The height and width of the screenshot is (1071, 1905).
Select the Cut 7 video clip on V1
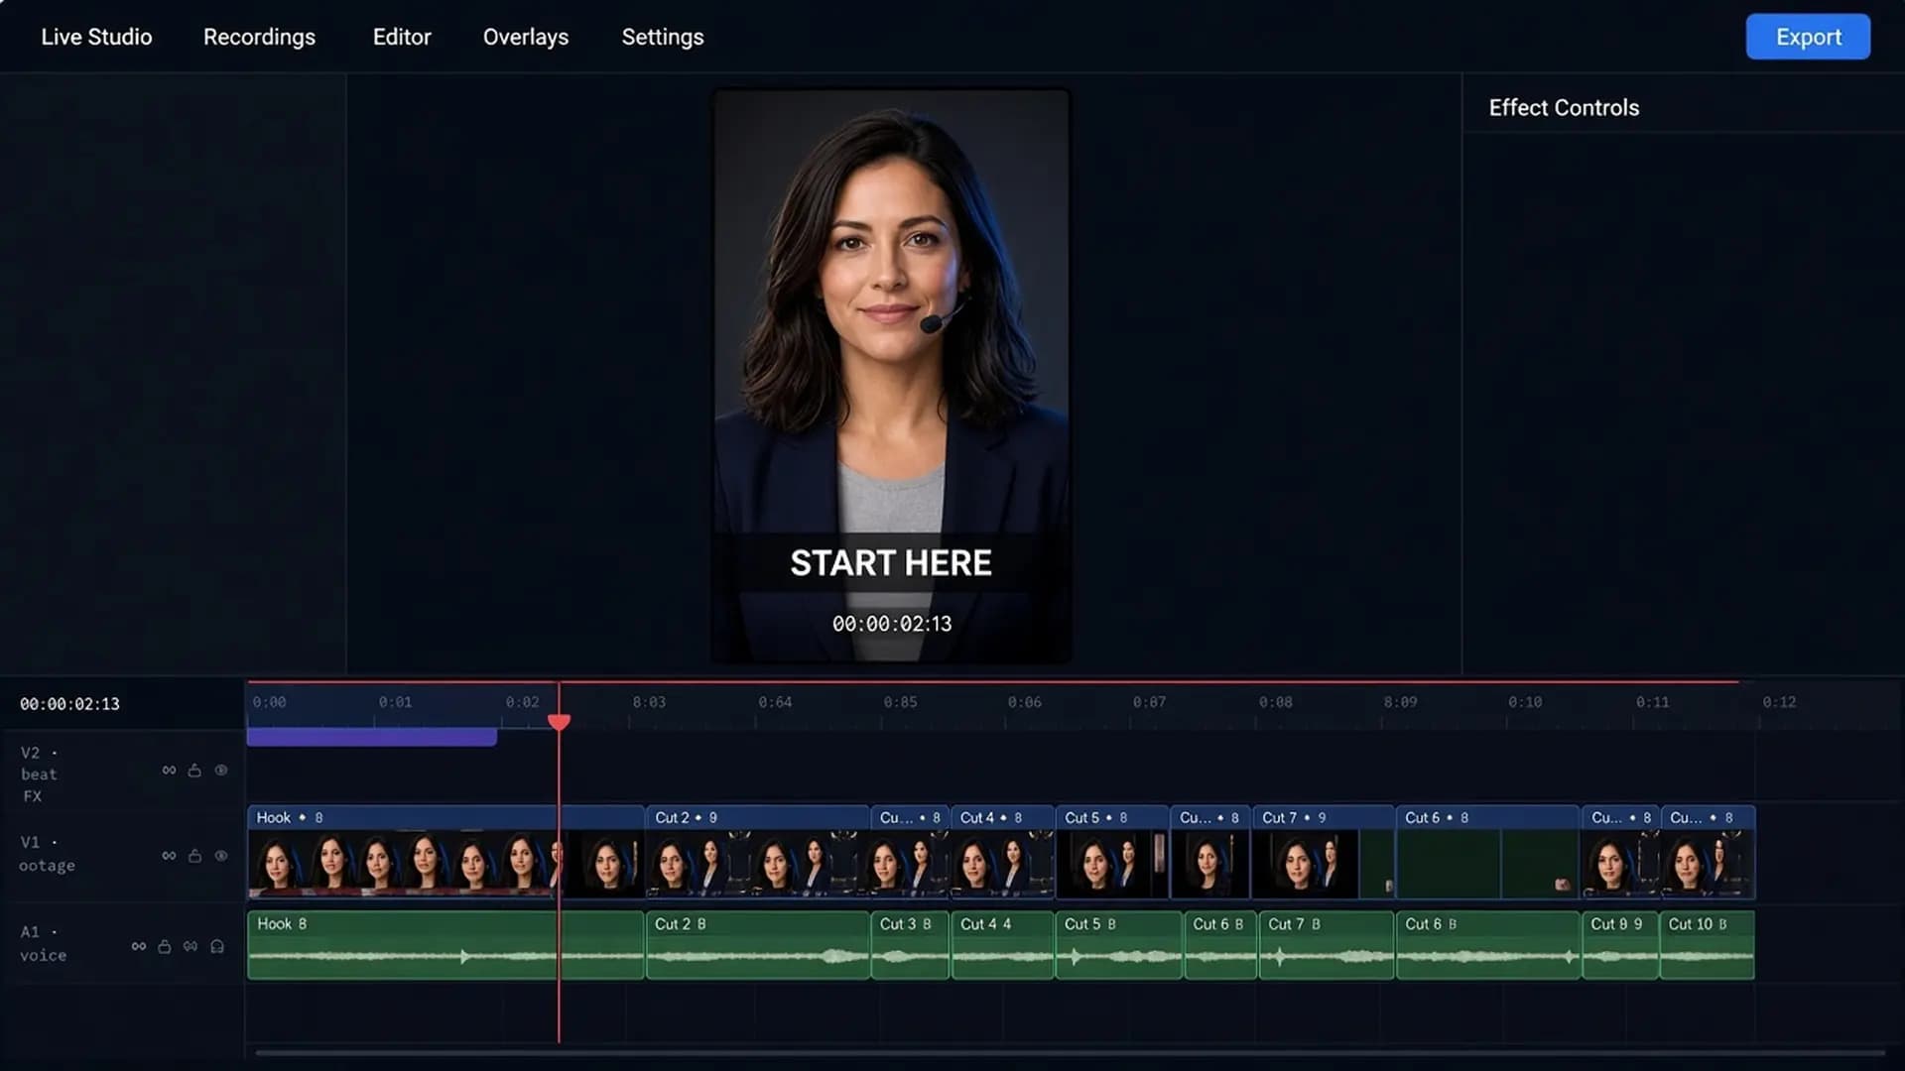(x=1324, y=853)
